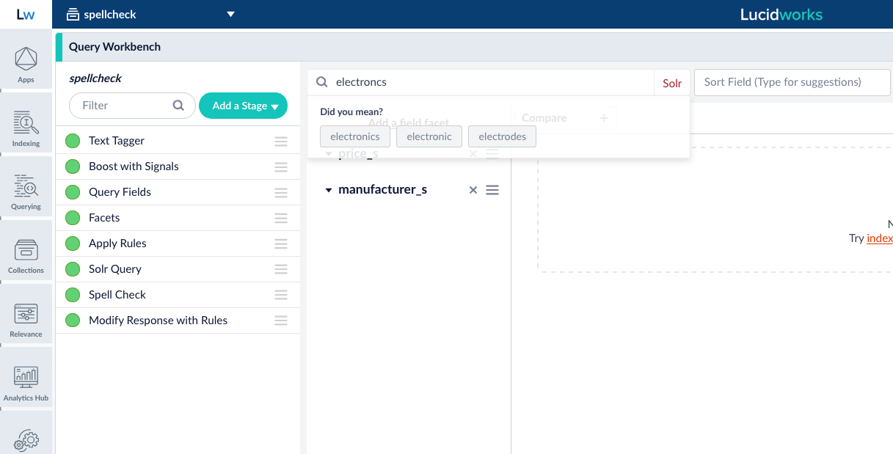Toggle the Boost with Signals status circle
893x454 pixels.
click(x=73, y=166)
